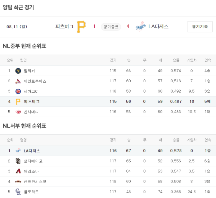Image resolution: width=216 pixels, height=198 pixels.
Task: Select the LA다저스 team name in standings
Action: click(x=32, y=151)
